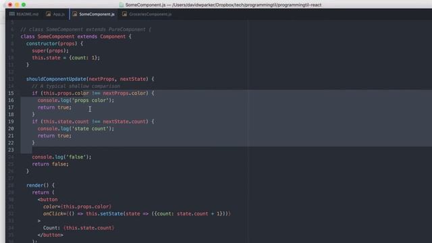Click 'return false;' statement
The image size is (432, 243).
point(50,164)
